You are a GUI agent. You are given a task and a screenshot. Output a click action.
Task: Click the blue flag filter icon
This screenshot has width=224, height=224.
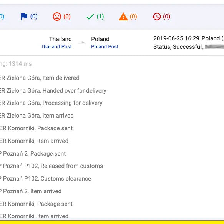pos(24,17)
